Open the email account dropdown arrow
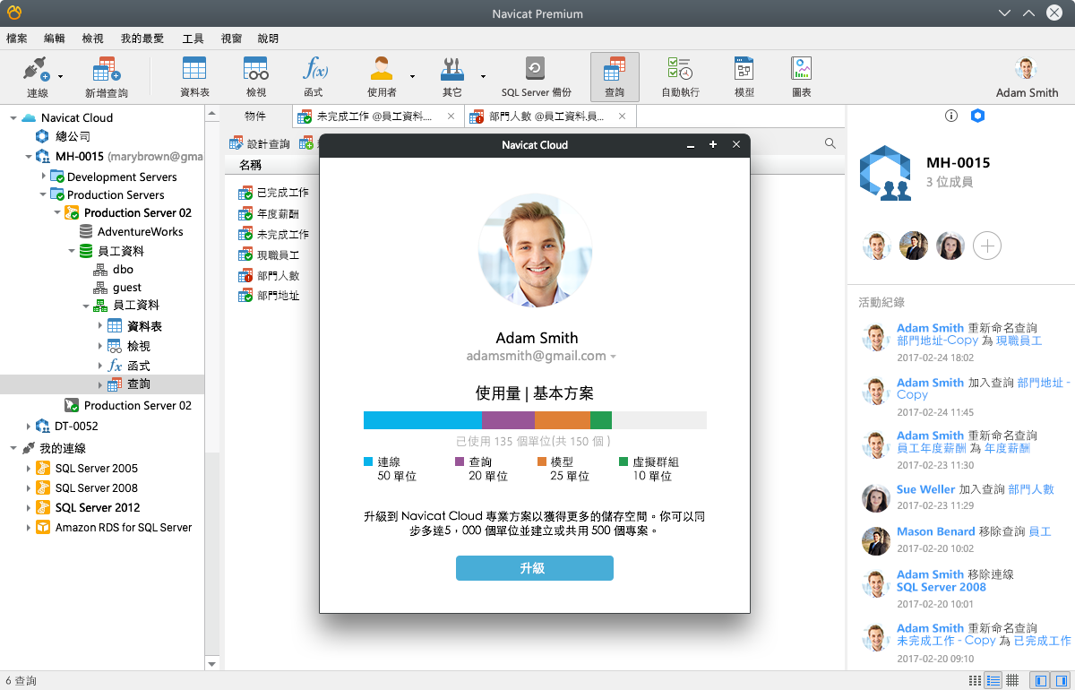This screenshot has width=1075, height=690. [614, 357]
